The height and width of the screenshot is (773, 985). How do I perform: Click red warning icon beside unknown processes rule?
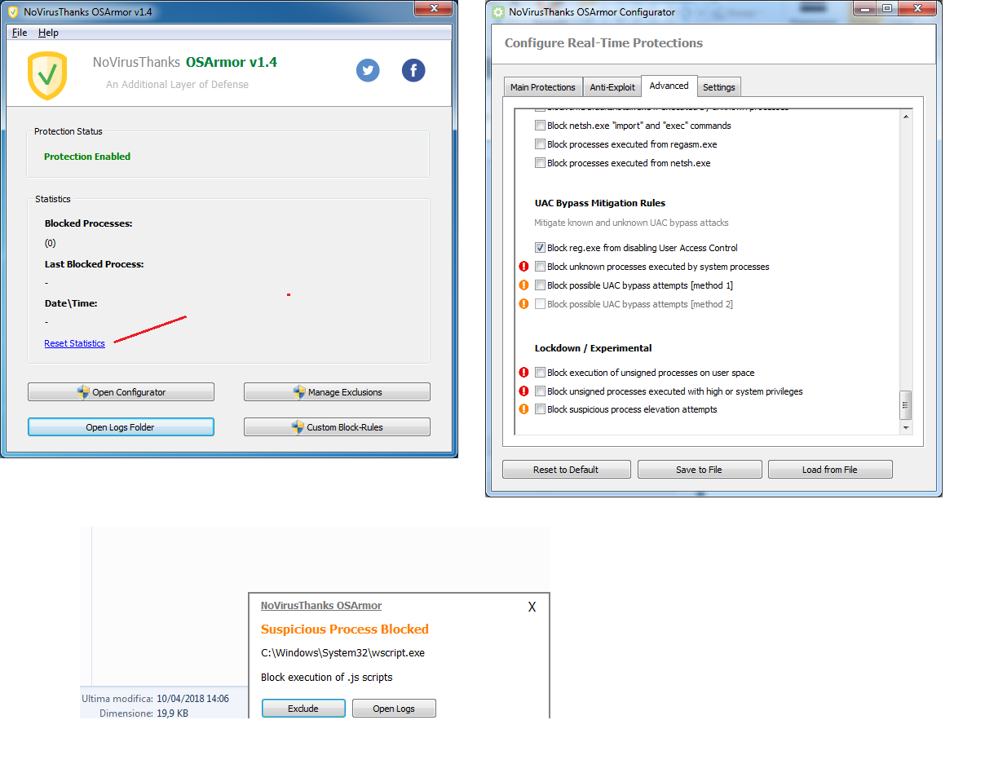524,267
